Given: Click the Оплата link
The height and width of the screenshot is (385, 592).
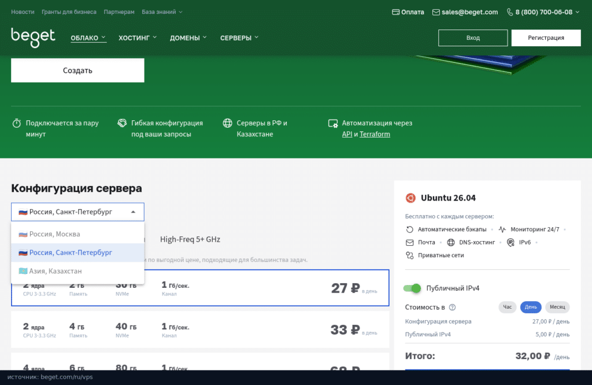Looking at the screenshot, I should click(x=408, y=12).
